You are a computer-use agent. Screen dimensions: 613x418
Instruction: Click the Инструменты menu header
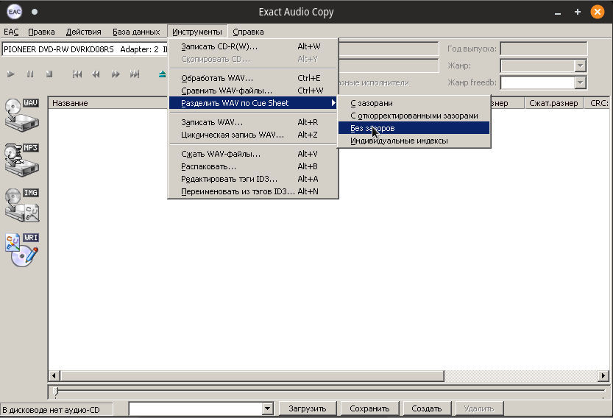pos(197,32)
